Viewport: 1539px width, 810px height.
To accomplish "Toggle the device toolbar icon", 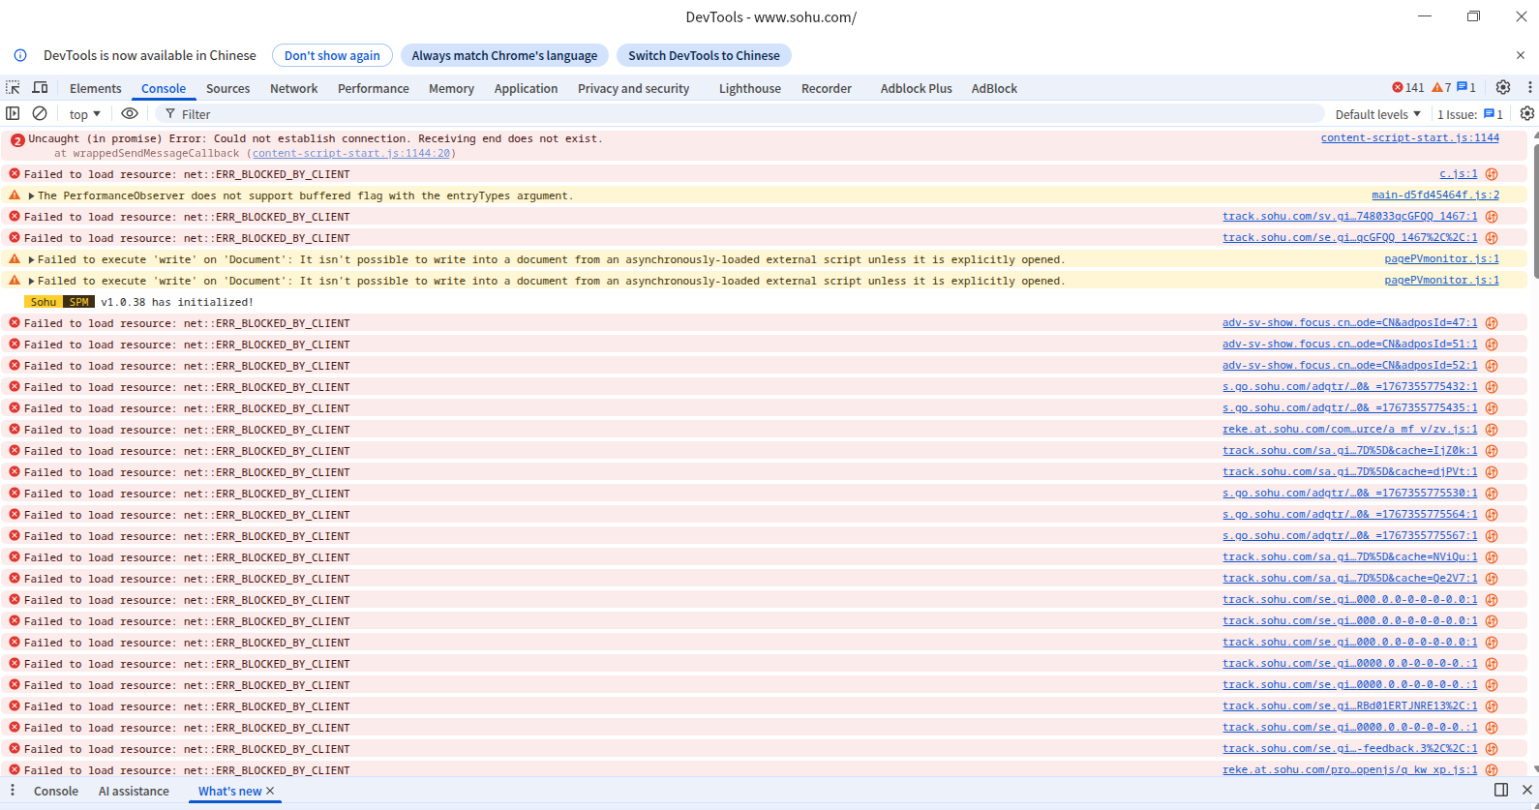I will 40,88.
